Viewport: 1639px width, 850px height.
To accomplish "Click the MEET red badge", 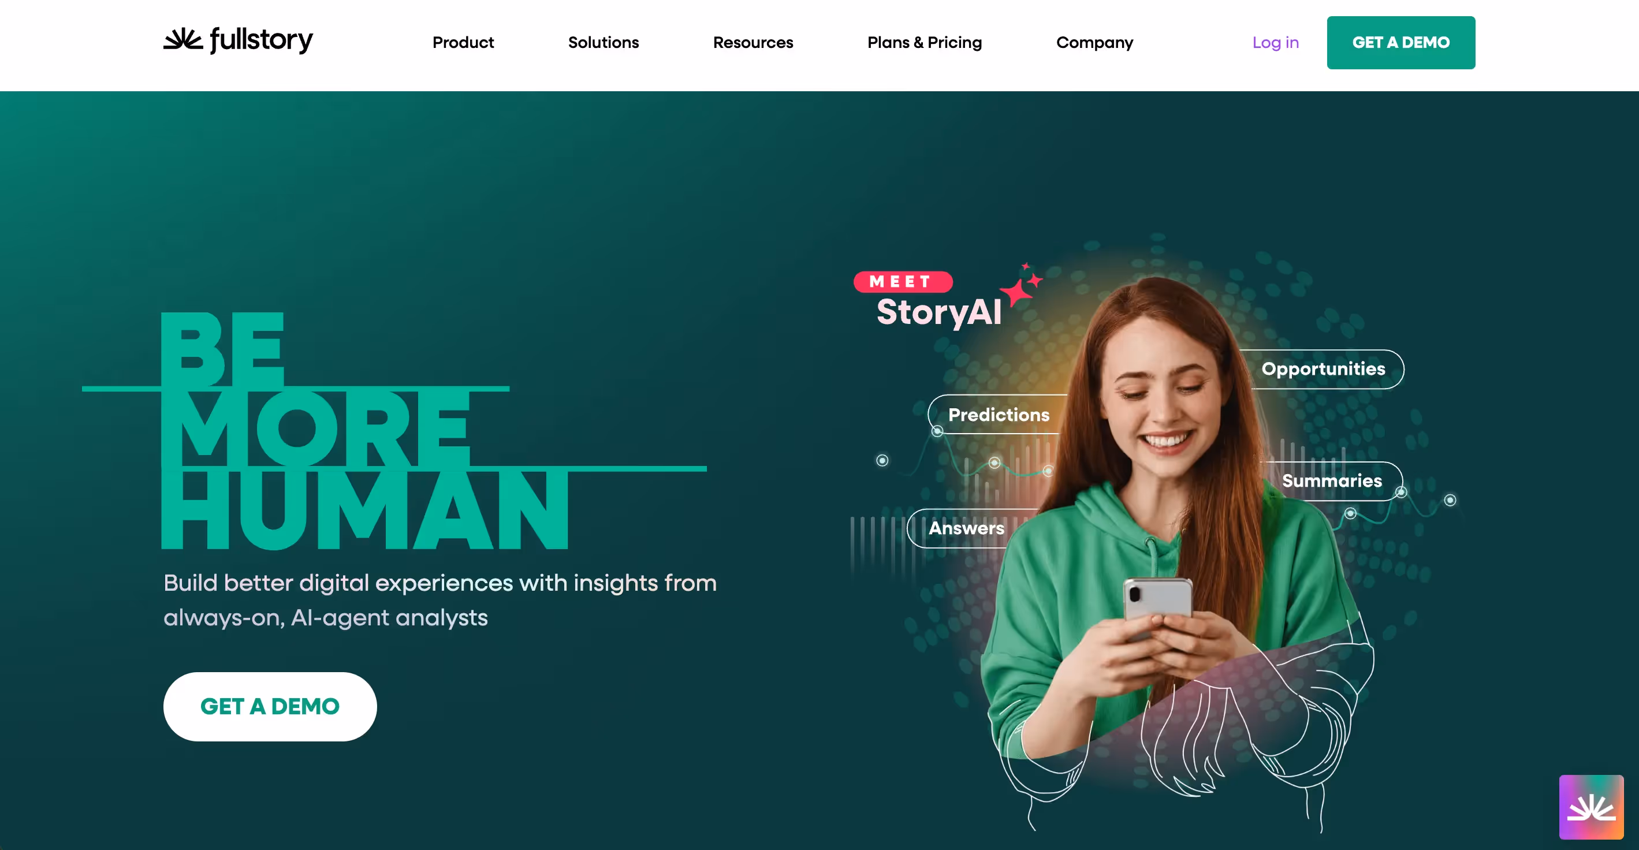I will [x=902, y=281].
